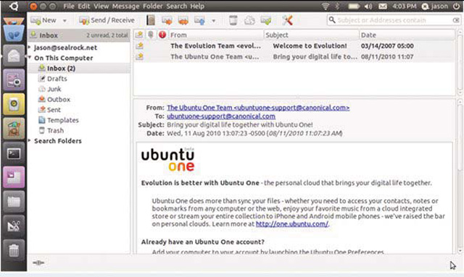Open the Message menu

click(x=125, y=6)
